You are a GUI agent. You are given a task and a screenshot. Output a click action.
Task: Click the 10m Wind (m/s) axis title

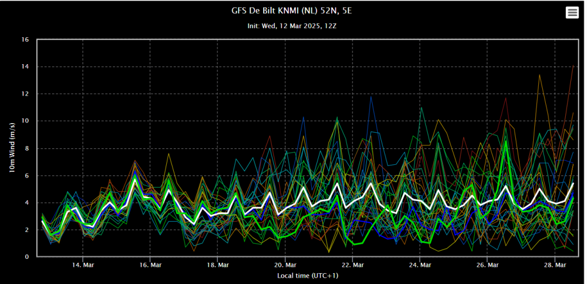point(12,148)
